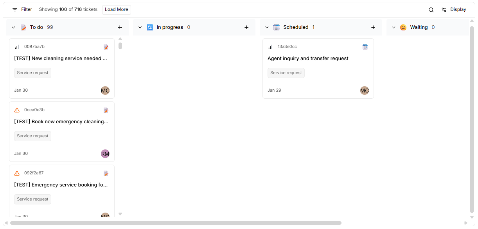Add new ticket to Scheduled column
Screen dimensions: 478x229
click(373, 27)
